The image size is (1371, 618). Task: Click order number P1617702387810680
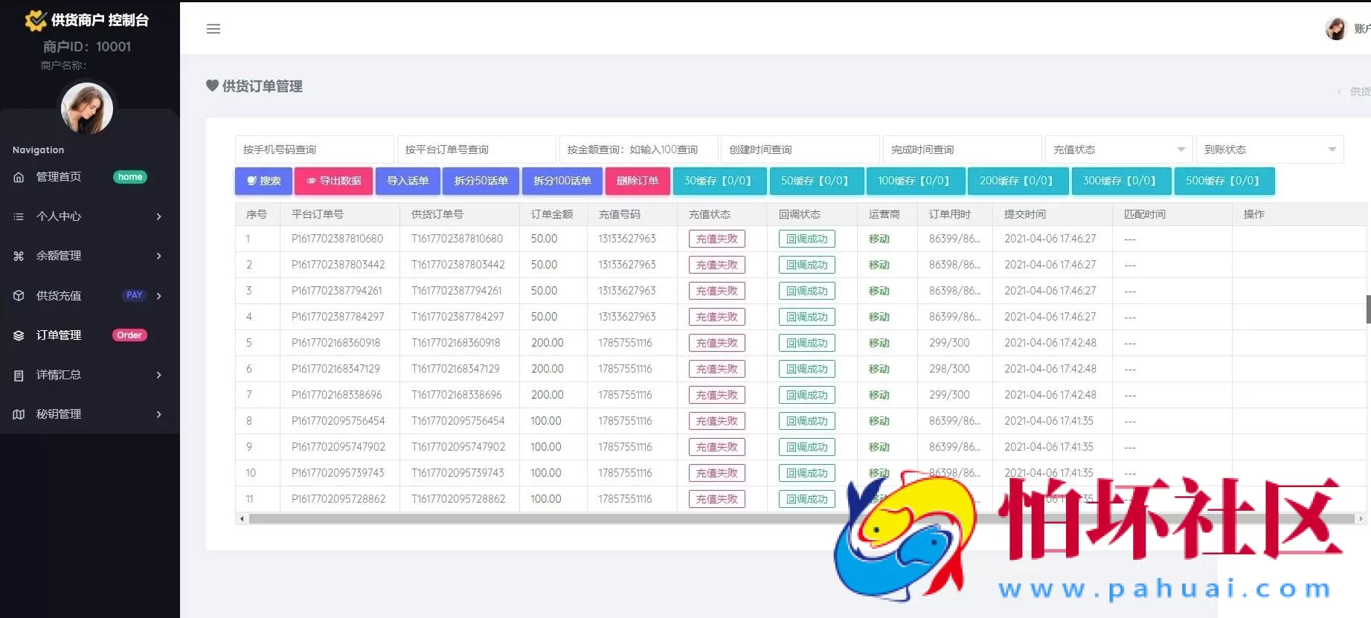click(337, 239)
